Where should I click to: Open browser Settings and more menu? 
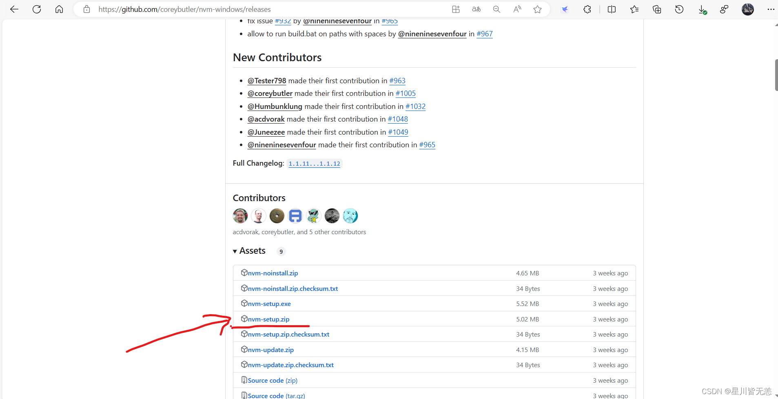770,9
